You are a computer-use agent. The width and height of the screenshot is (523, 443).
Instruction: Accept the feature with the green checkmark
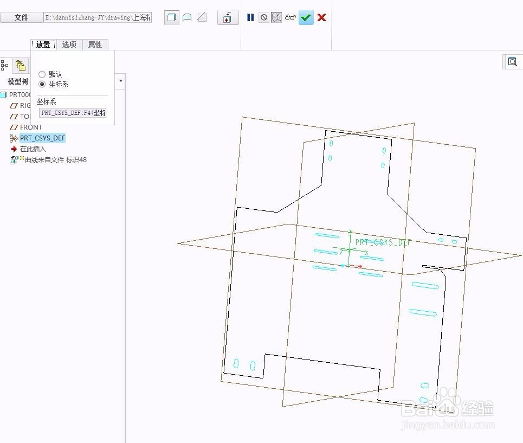306,17
